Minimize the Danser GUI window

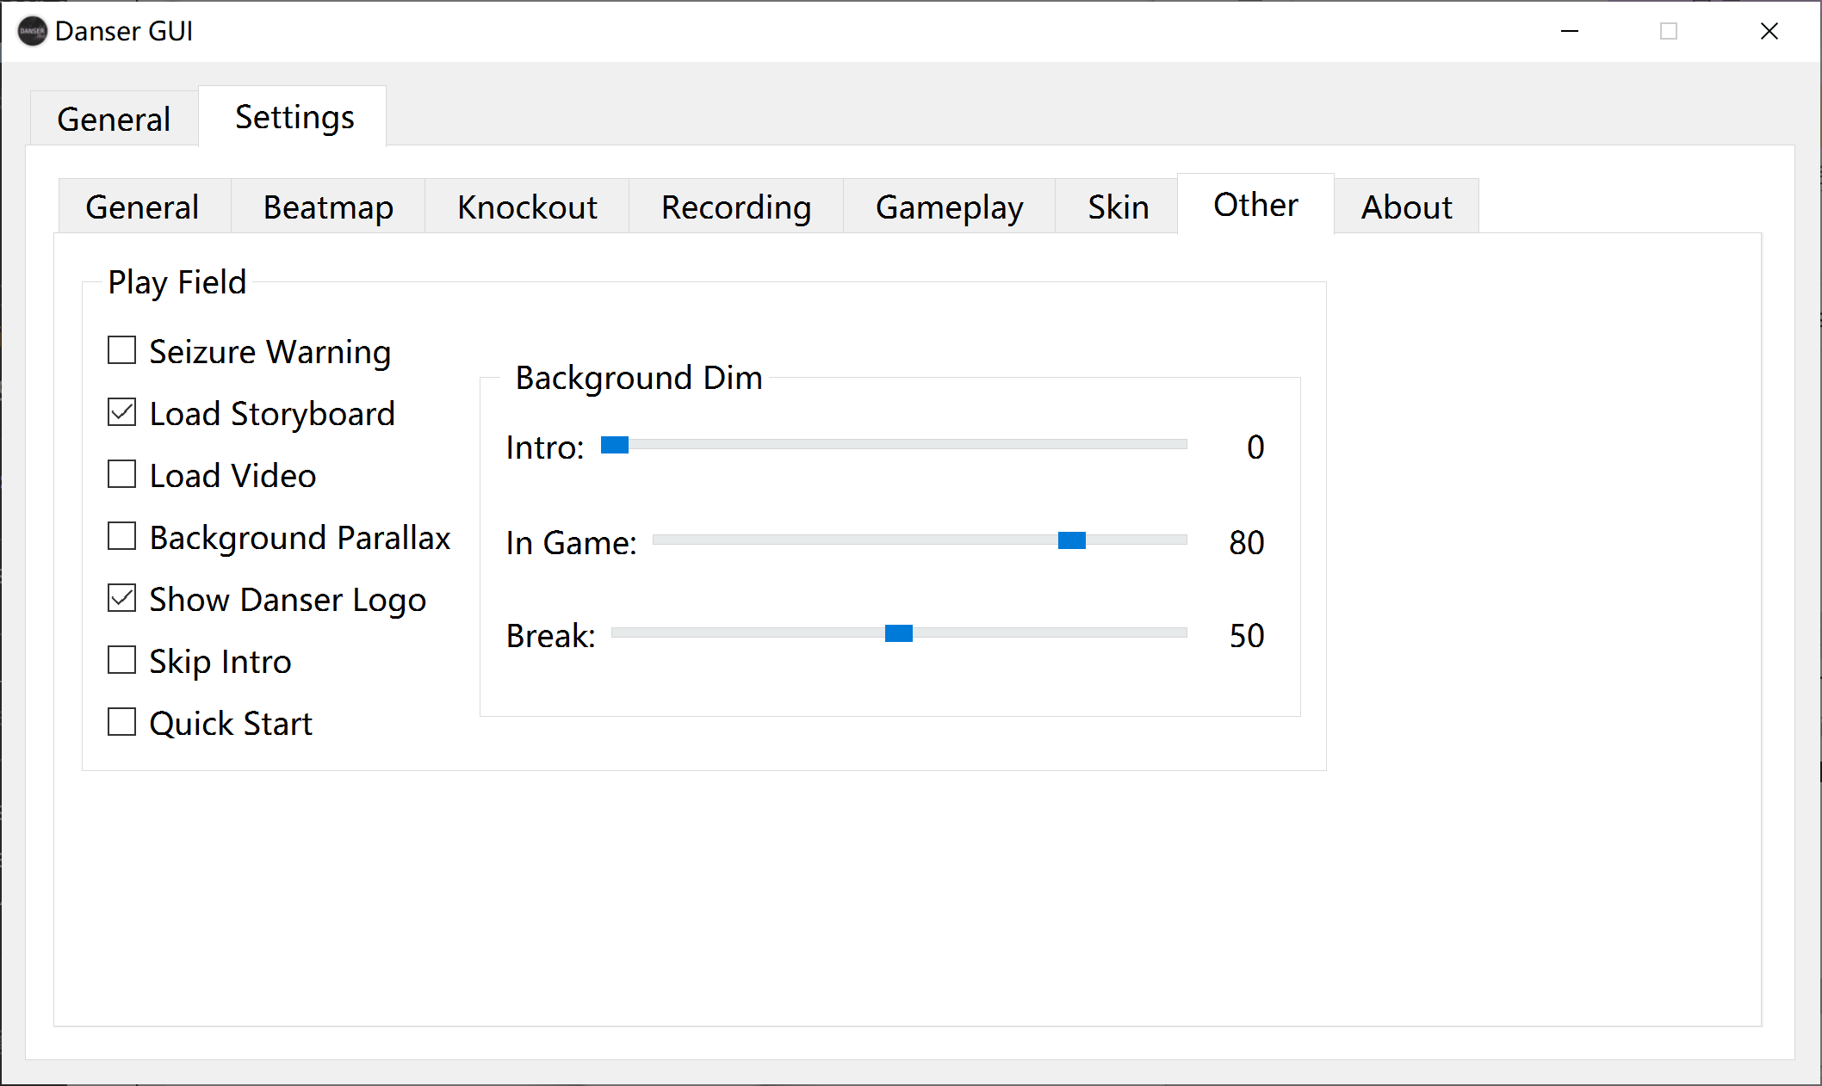coord(1570,32)
